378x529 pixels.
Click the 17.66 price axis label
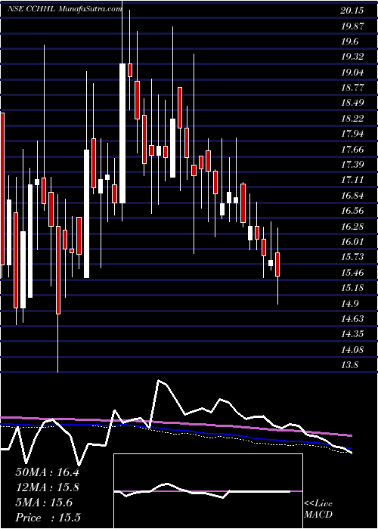coord(352,150)
